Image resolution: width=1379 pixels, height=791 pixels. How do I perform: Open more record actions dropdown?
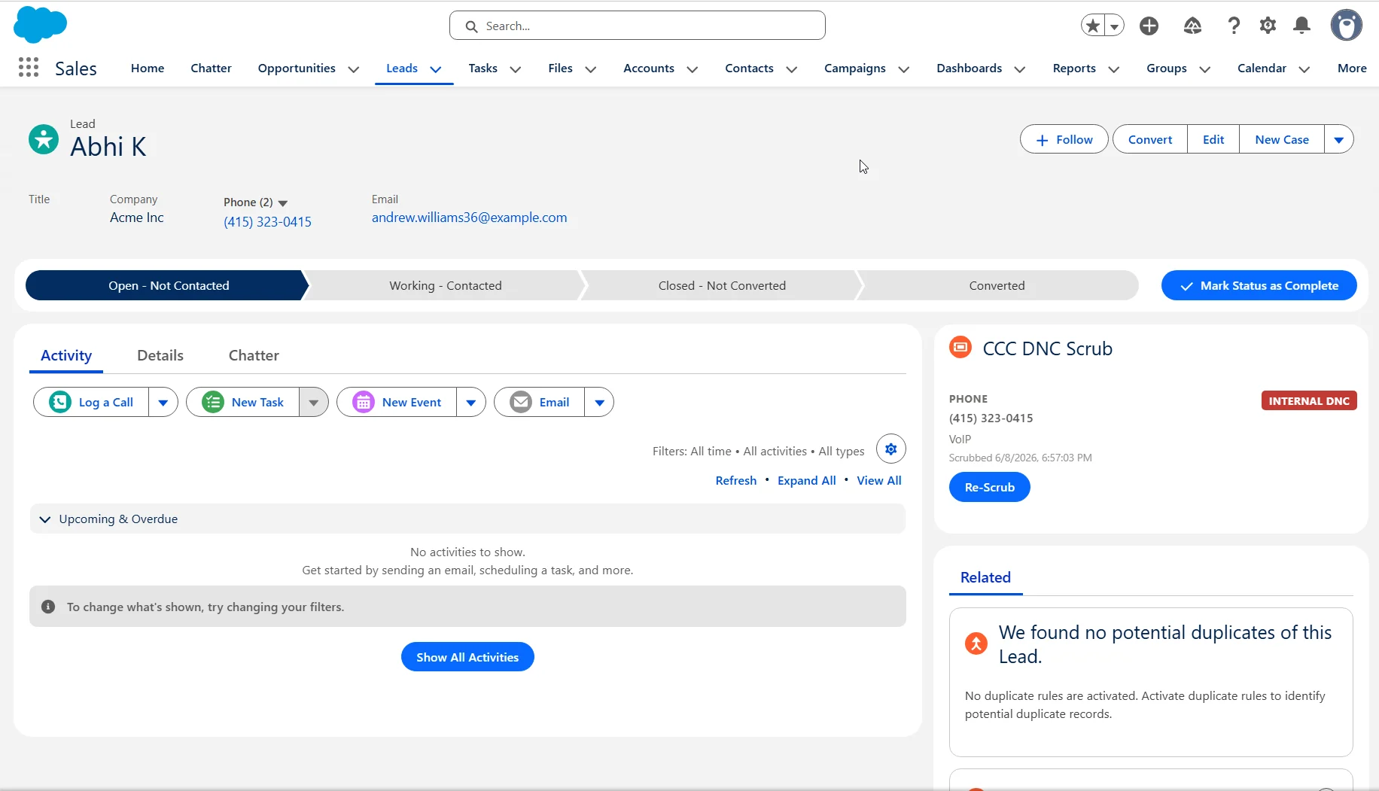coord(1339,139)
